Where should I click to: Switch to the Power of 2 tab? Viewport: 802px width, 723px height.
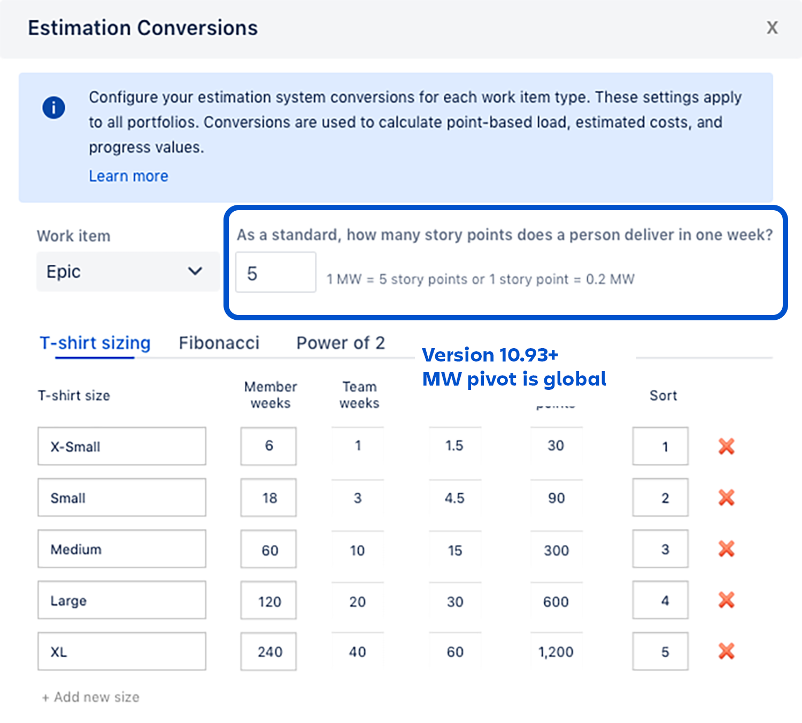tap(341, 343)
